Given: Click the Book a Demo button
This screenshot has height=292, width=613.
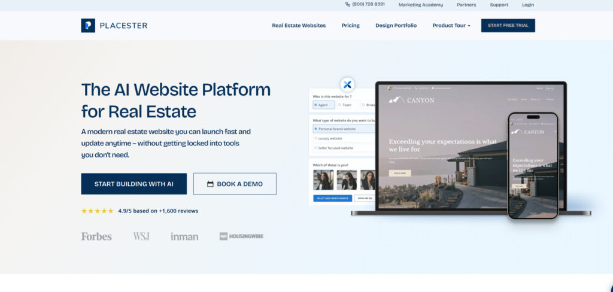Looking at the screenshot, I should click(x=235, y=184).
